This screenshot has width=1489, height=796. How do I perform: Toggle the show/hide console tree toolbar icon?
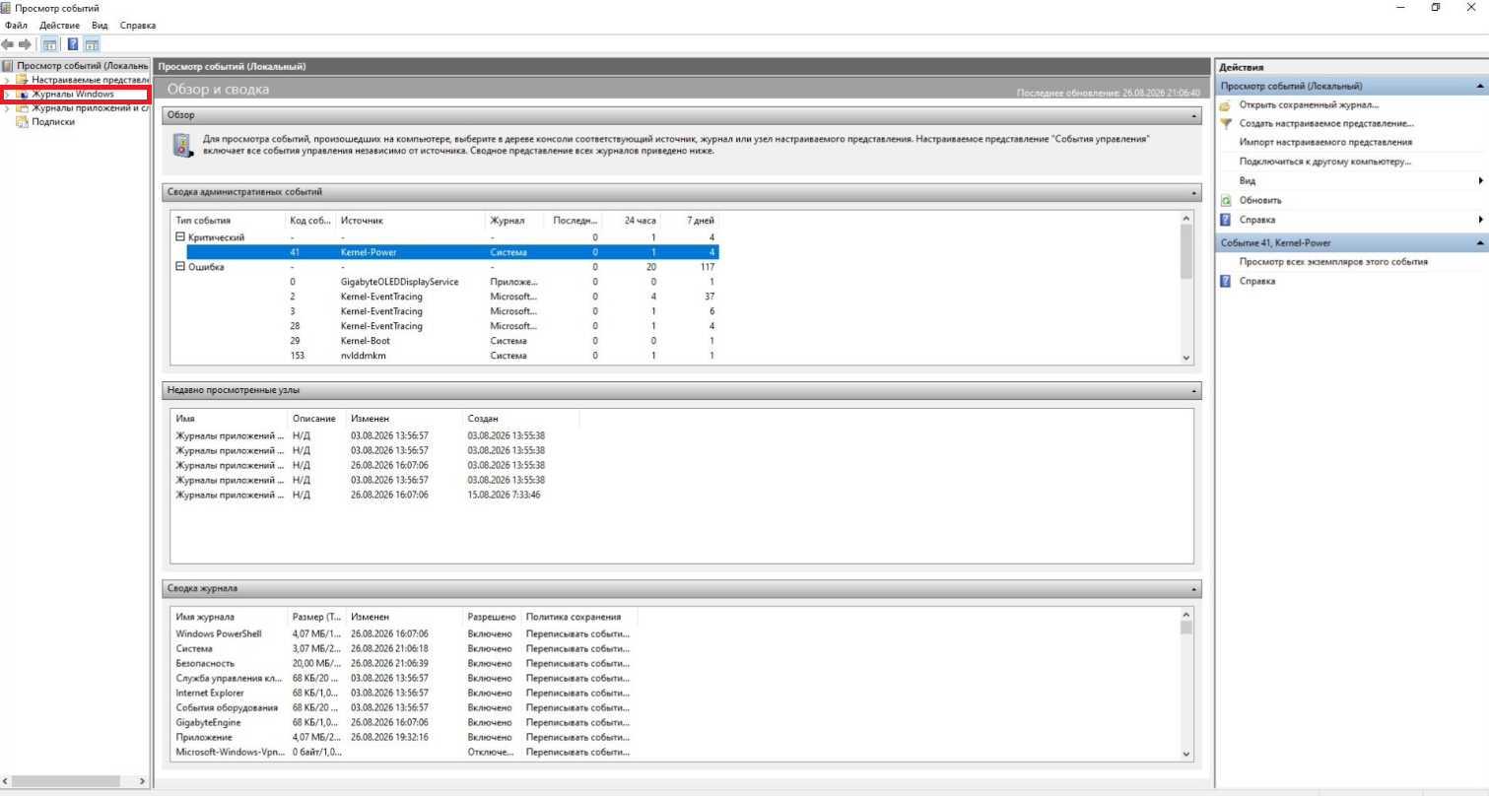tap(49, 44)
